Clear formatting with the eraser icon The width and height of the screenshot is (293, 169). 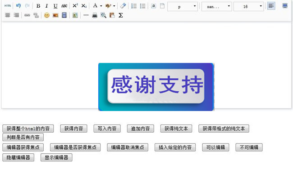[x=123, y=6]
